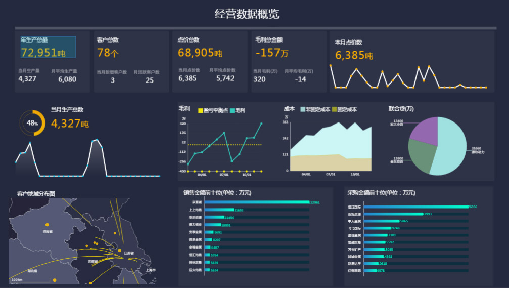
Task: Click the 点价总数 68,905吨 value
Action: pos(200,53)
